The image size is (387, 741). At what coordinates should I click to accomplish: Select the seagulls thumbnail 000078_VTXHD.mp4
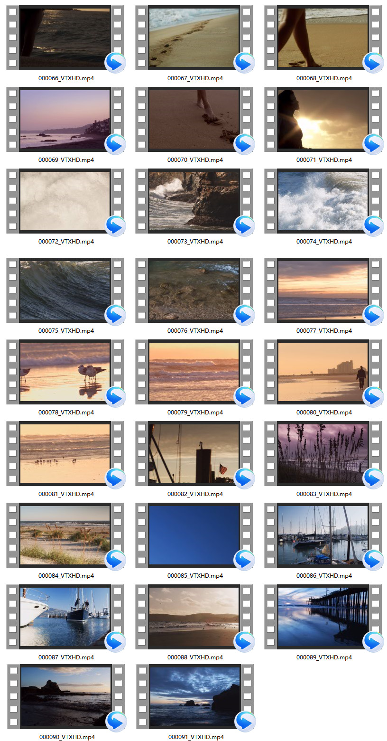[x=65, y=372]
